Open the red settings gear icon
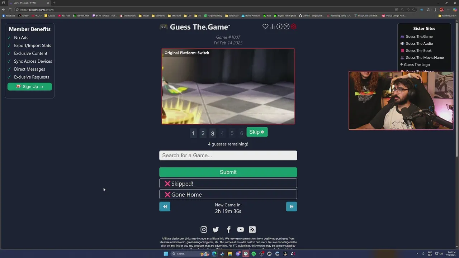This screenshot has width=459, height=258. click(x=294, y=27)
